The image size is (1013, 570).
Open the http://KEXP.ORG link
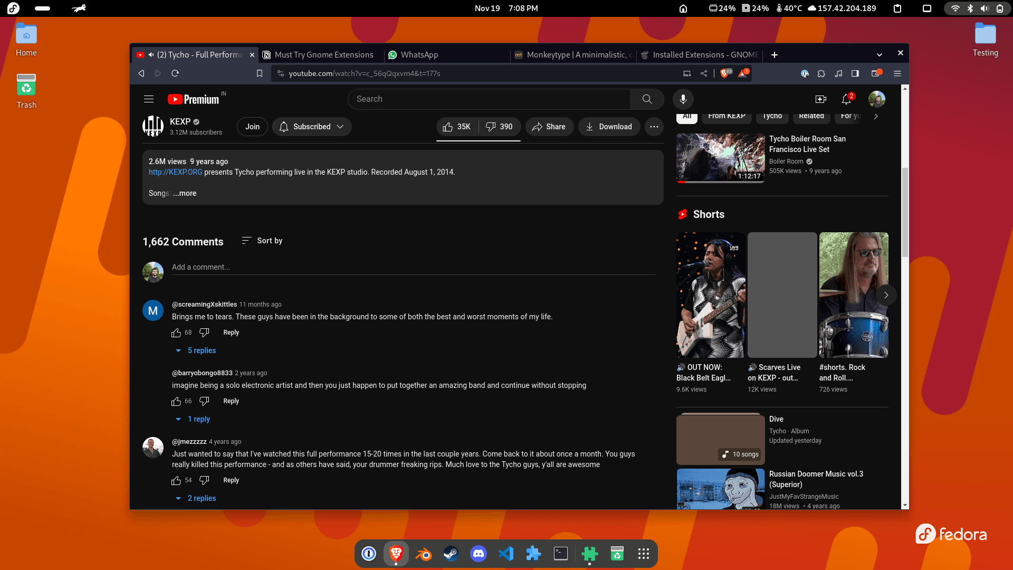coord(175,172)
